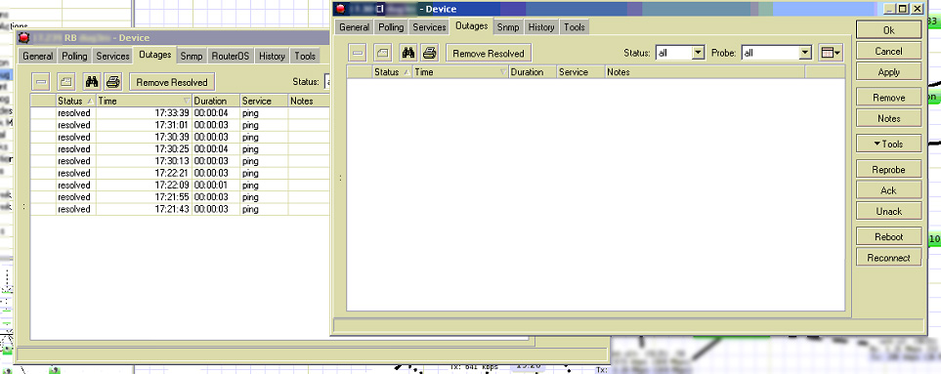The width and height of the screenshot is (941, 374).
Task: Expand the Status filter dropdown in right window
Action: 698,53
